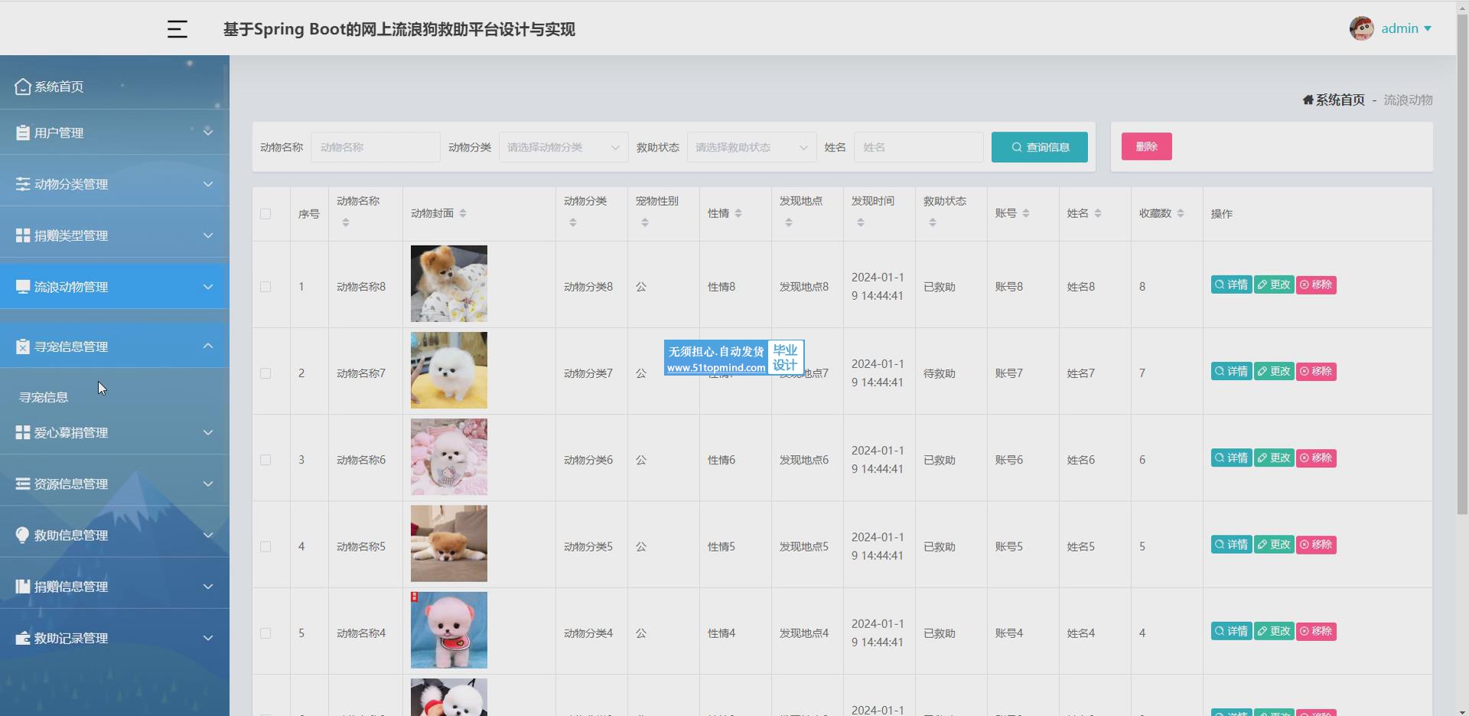Select 救助信息管理 menu label
Screen dimensions: 1469x716
[x=71, y=535]
